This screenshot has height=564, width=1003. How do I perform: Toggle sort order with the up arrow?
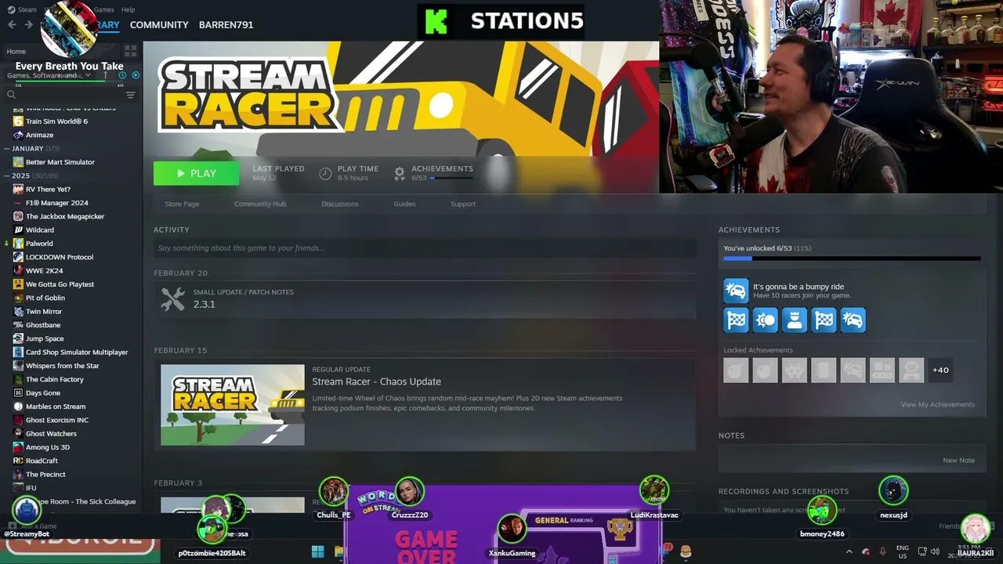click(x=105, y=75)
